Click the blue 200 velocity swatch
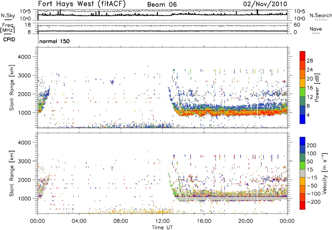 tap(303, 141)
